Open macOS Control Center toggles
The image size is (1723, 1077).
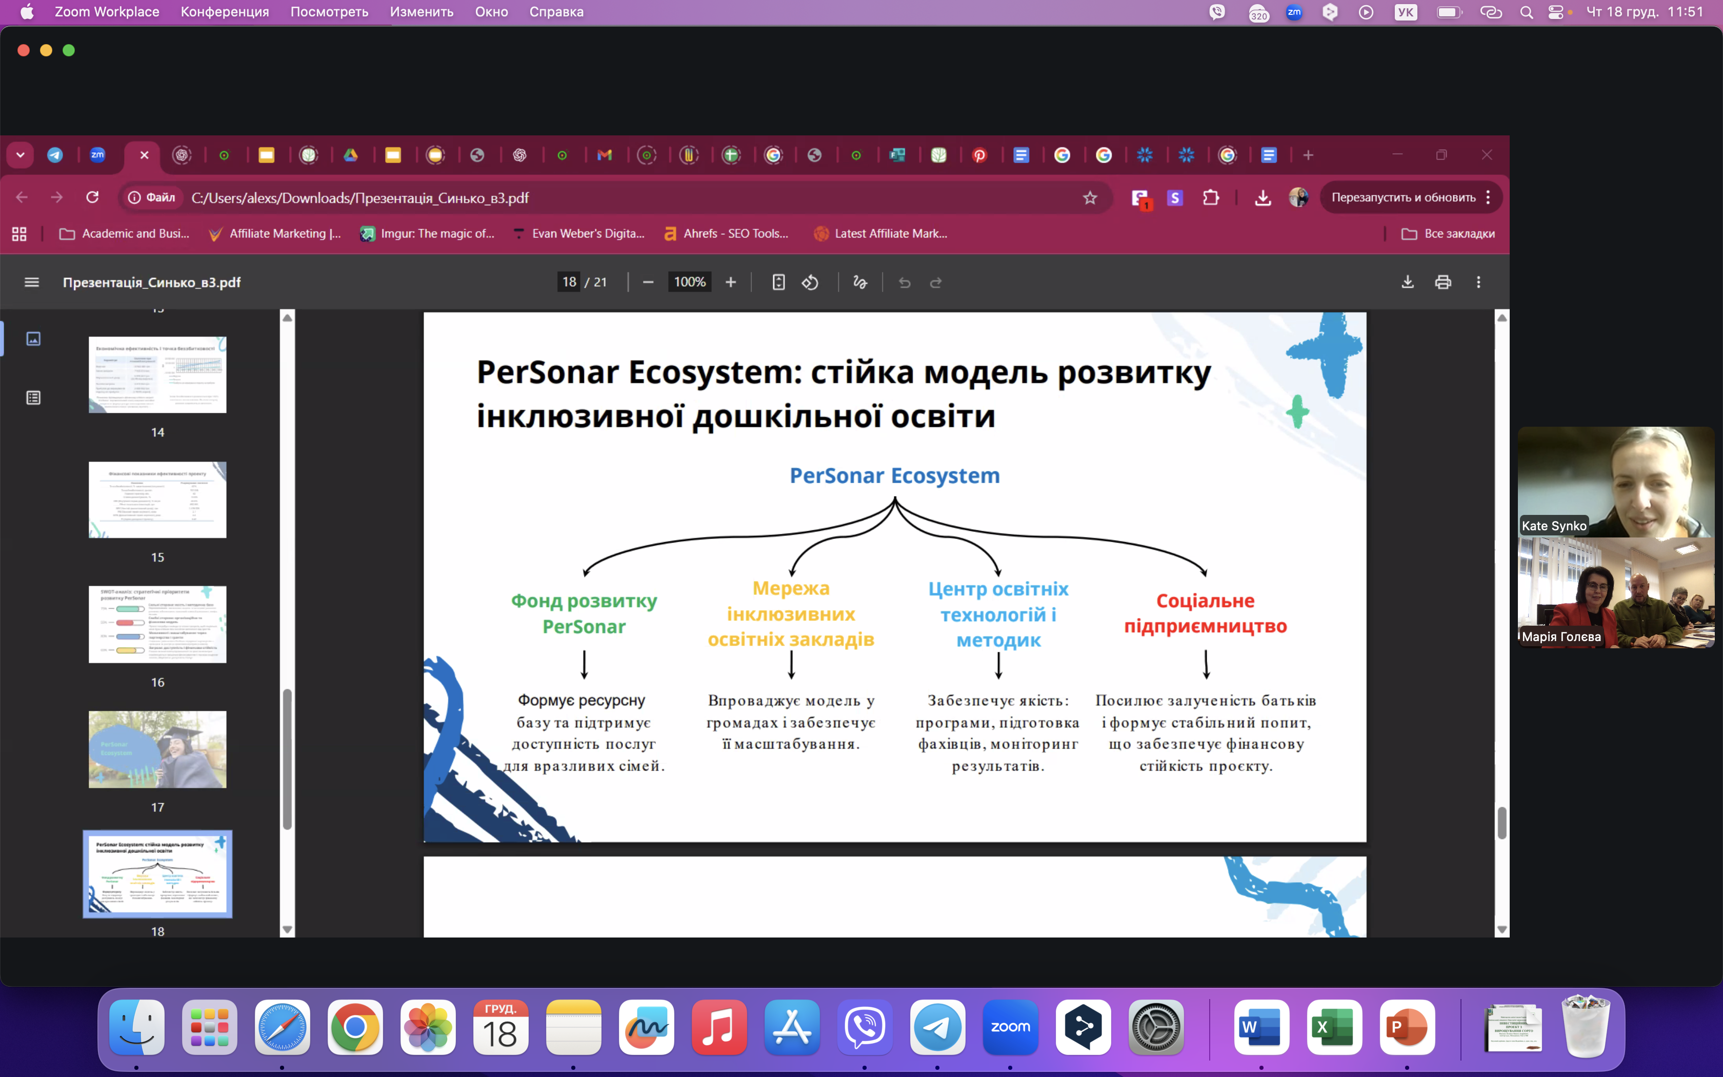coord(1556,12)
